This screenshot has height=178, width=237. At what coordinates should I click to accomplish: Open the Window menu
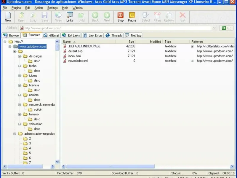78,8
